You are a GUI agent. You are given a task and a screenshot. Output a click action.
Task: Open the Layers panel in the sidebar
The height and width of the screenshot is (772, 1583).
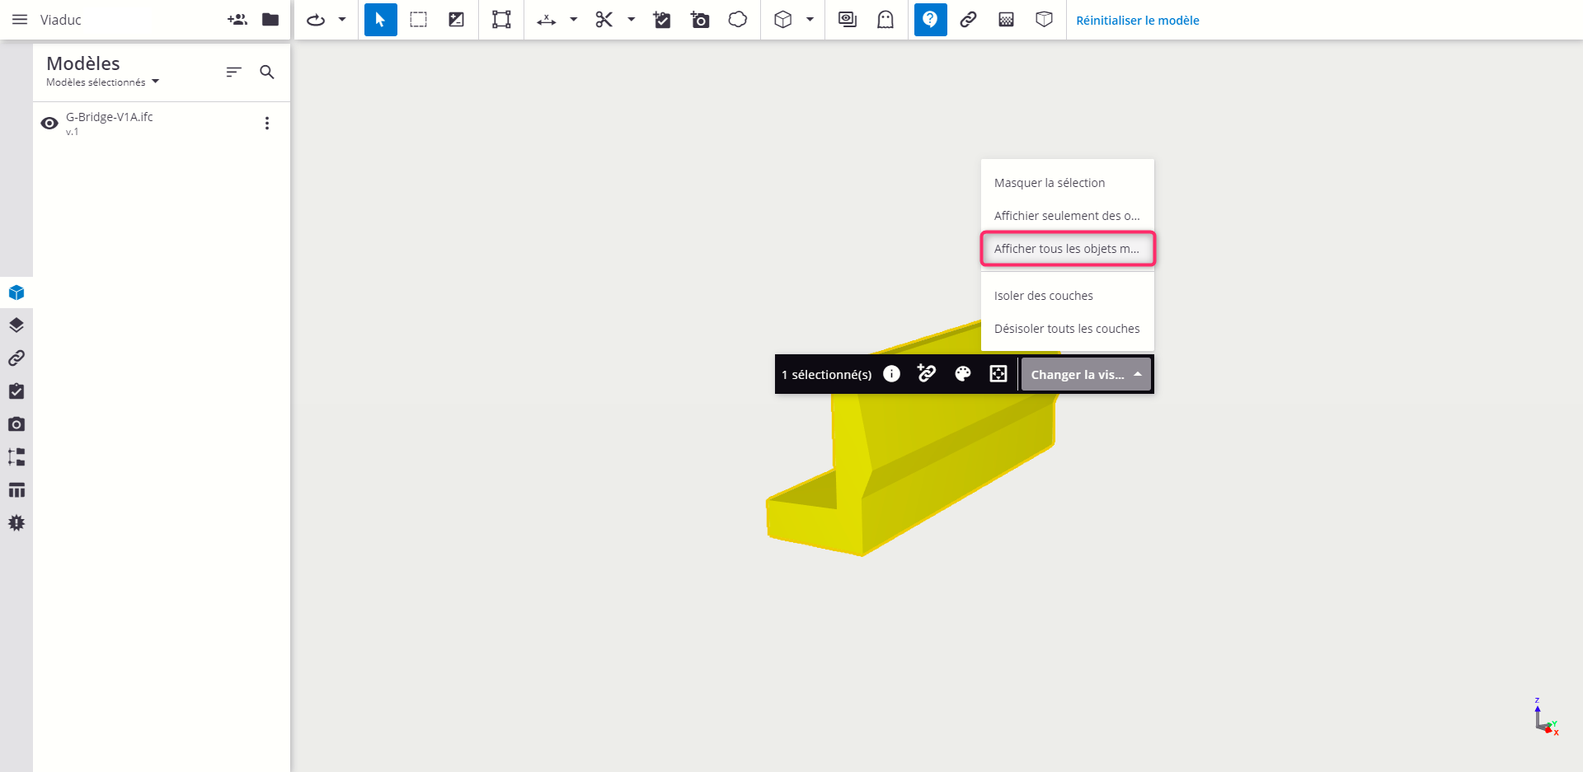tap(16, 325)
